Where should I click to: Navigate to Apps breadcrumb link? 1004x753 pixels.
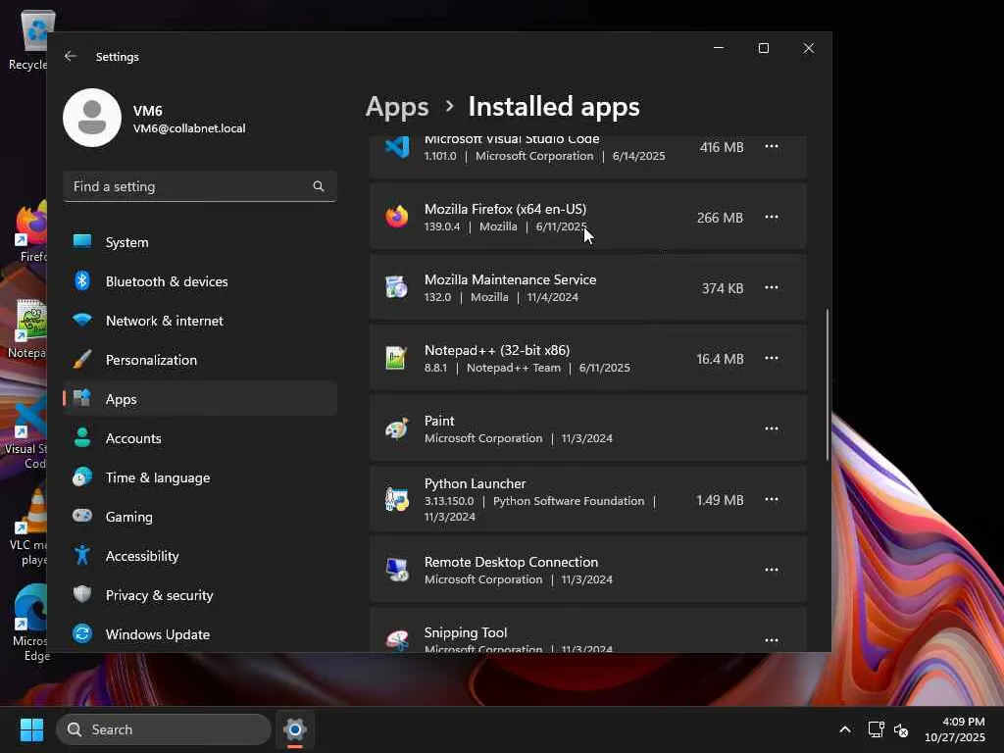(x=397, y=106)
